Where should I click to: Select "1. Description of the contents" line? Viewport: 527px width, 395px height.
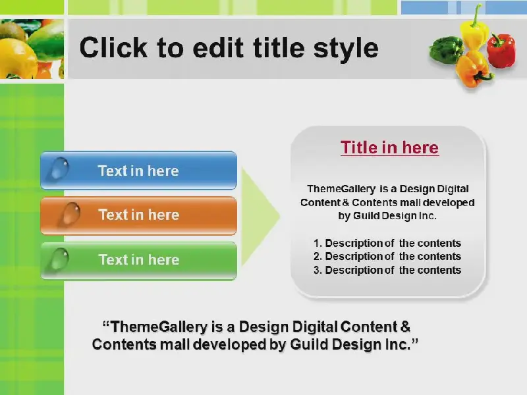coord(387,243)
